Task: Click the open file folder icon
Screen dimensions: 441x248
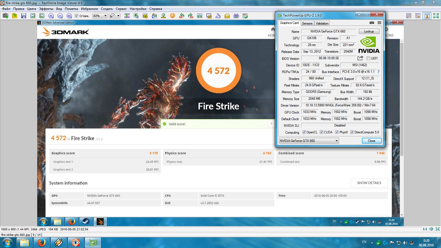Action: click(x=15, y=16)
